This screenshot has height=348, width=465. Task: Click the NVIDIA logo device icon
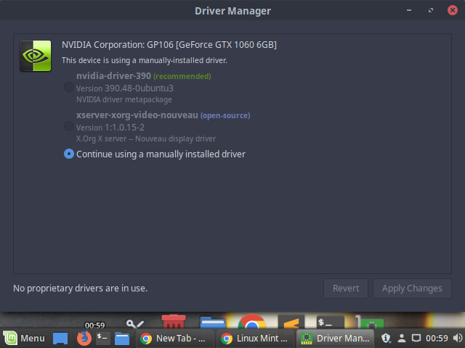(x=36, y=56)
